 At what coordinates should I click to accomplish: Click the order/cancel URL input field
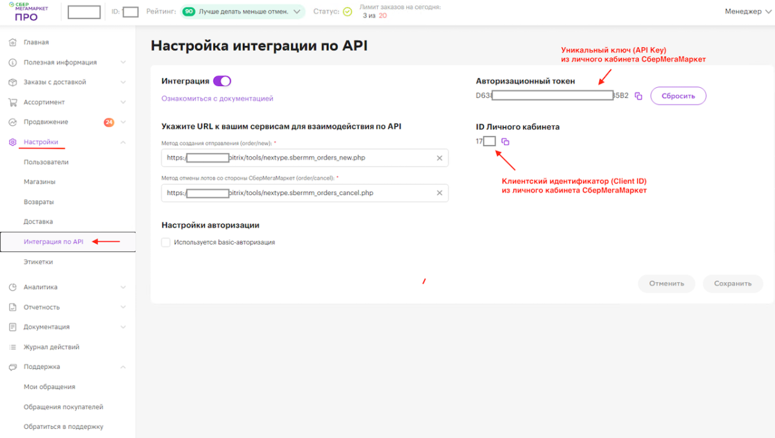(305, 193)
